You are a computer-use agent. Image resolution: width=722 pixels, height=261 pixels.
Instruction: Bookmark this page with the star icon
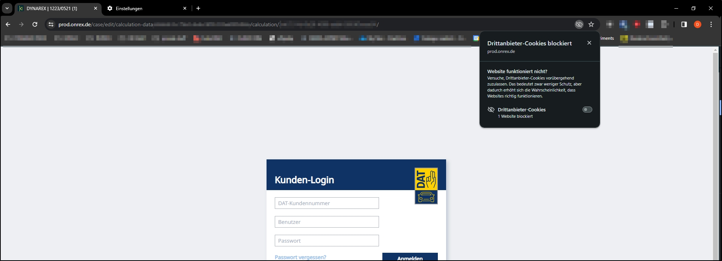(x=591, y=24)
